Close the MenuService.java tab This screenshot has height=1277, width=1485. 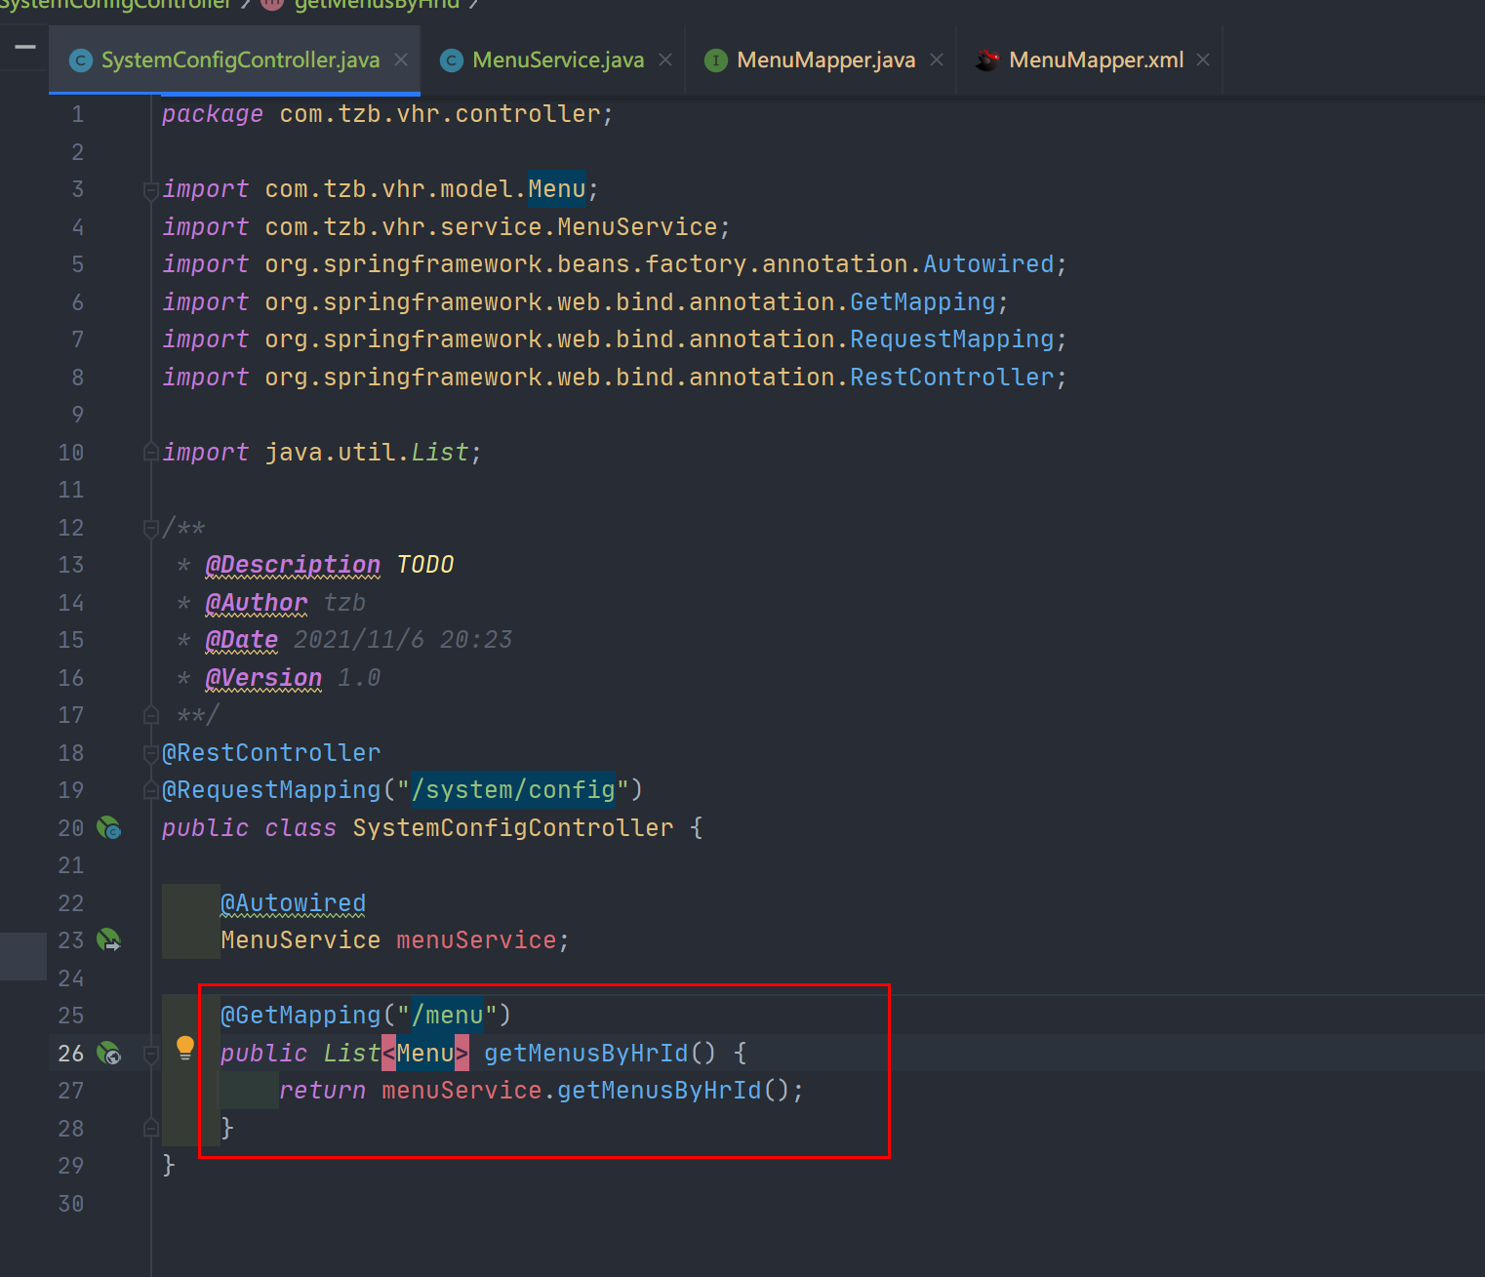pos(665,60)
